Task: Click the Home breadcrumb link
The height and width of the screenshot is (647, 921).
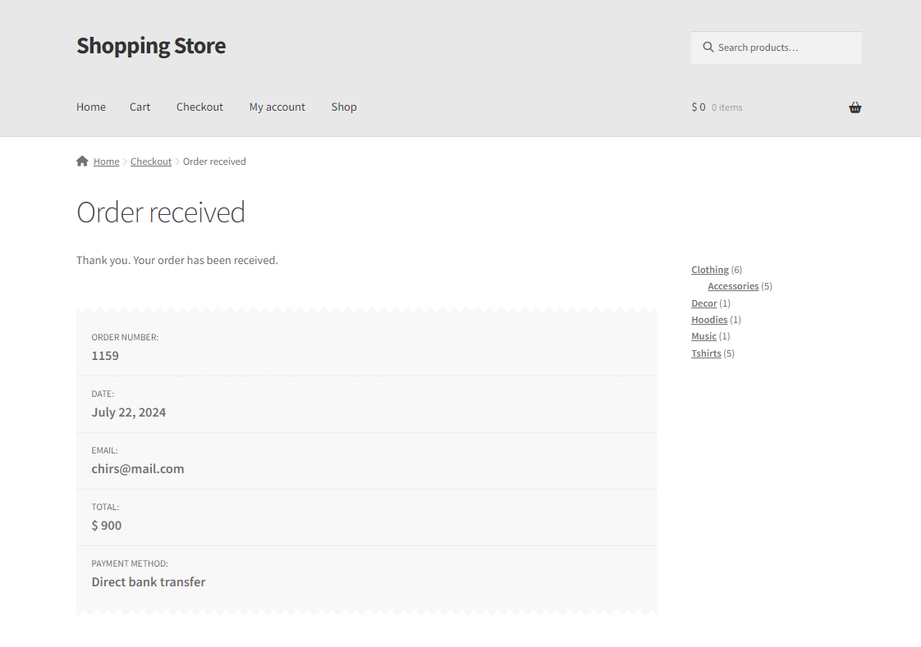Action: 107,162
